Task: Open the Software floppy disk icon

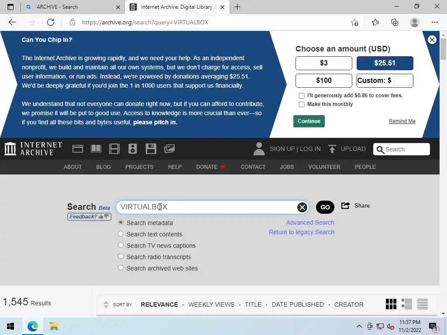Action: [x=151, y=149]
